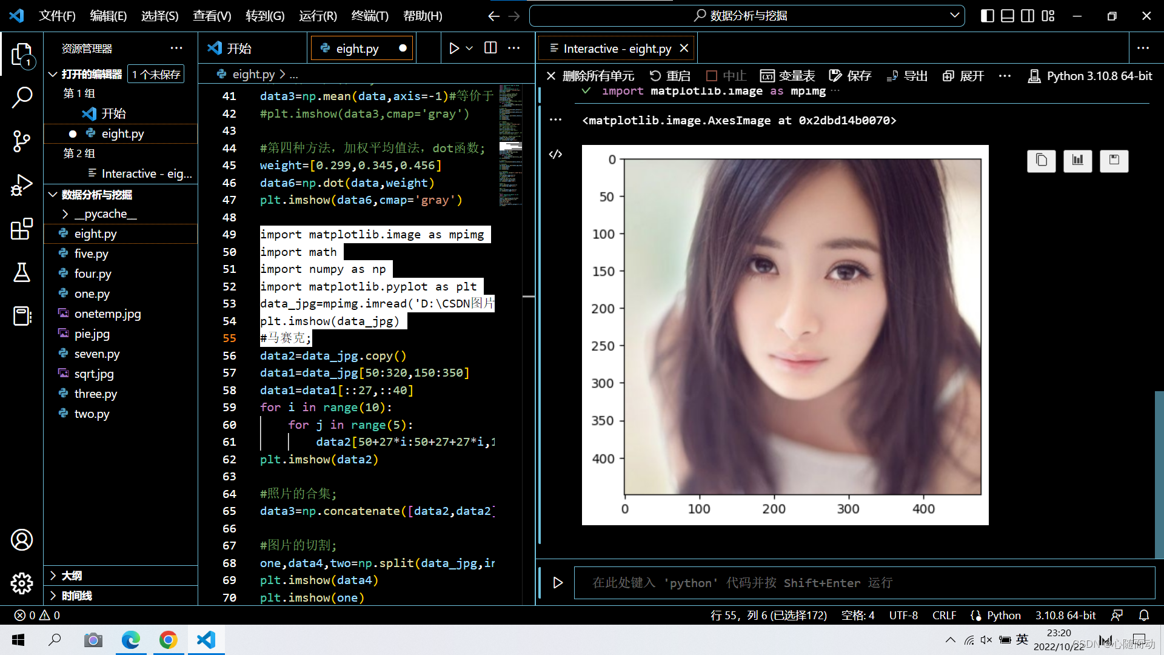This screenshot has height=655, width=1164.
Task: Save the plot image to disk
Action: [x=1114, y=161]
